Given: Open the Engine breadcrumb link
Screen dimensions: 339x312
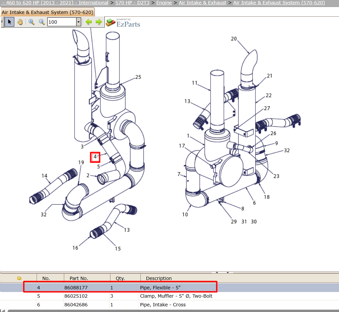Looking at the screenshot, I should (164, 3).
